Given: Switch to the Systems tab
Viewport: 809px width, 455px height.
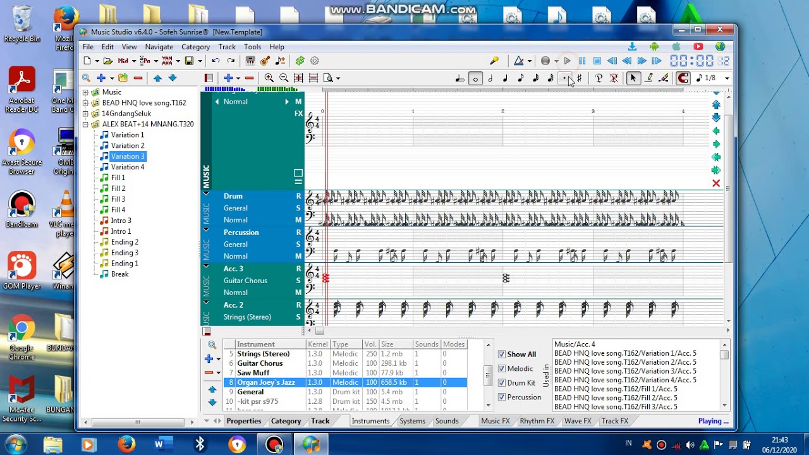Looking at the screenshot, I should pos(412,421).
